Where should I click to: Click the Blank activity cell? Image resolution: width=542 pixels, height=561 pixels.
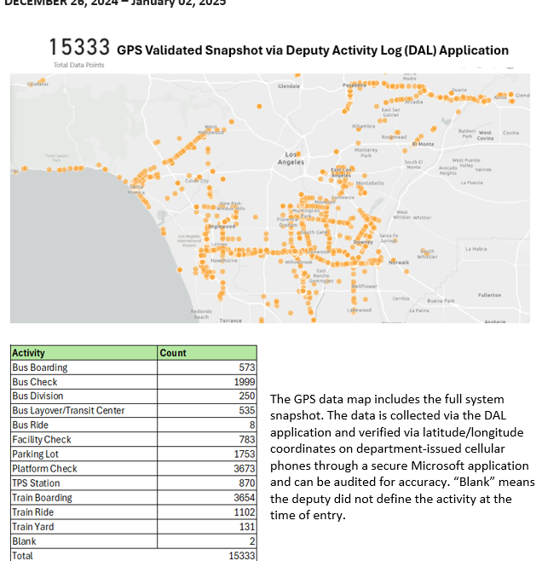click(x=24, y=541)
